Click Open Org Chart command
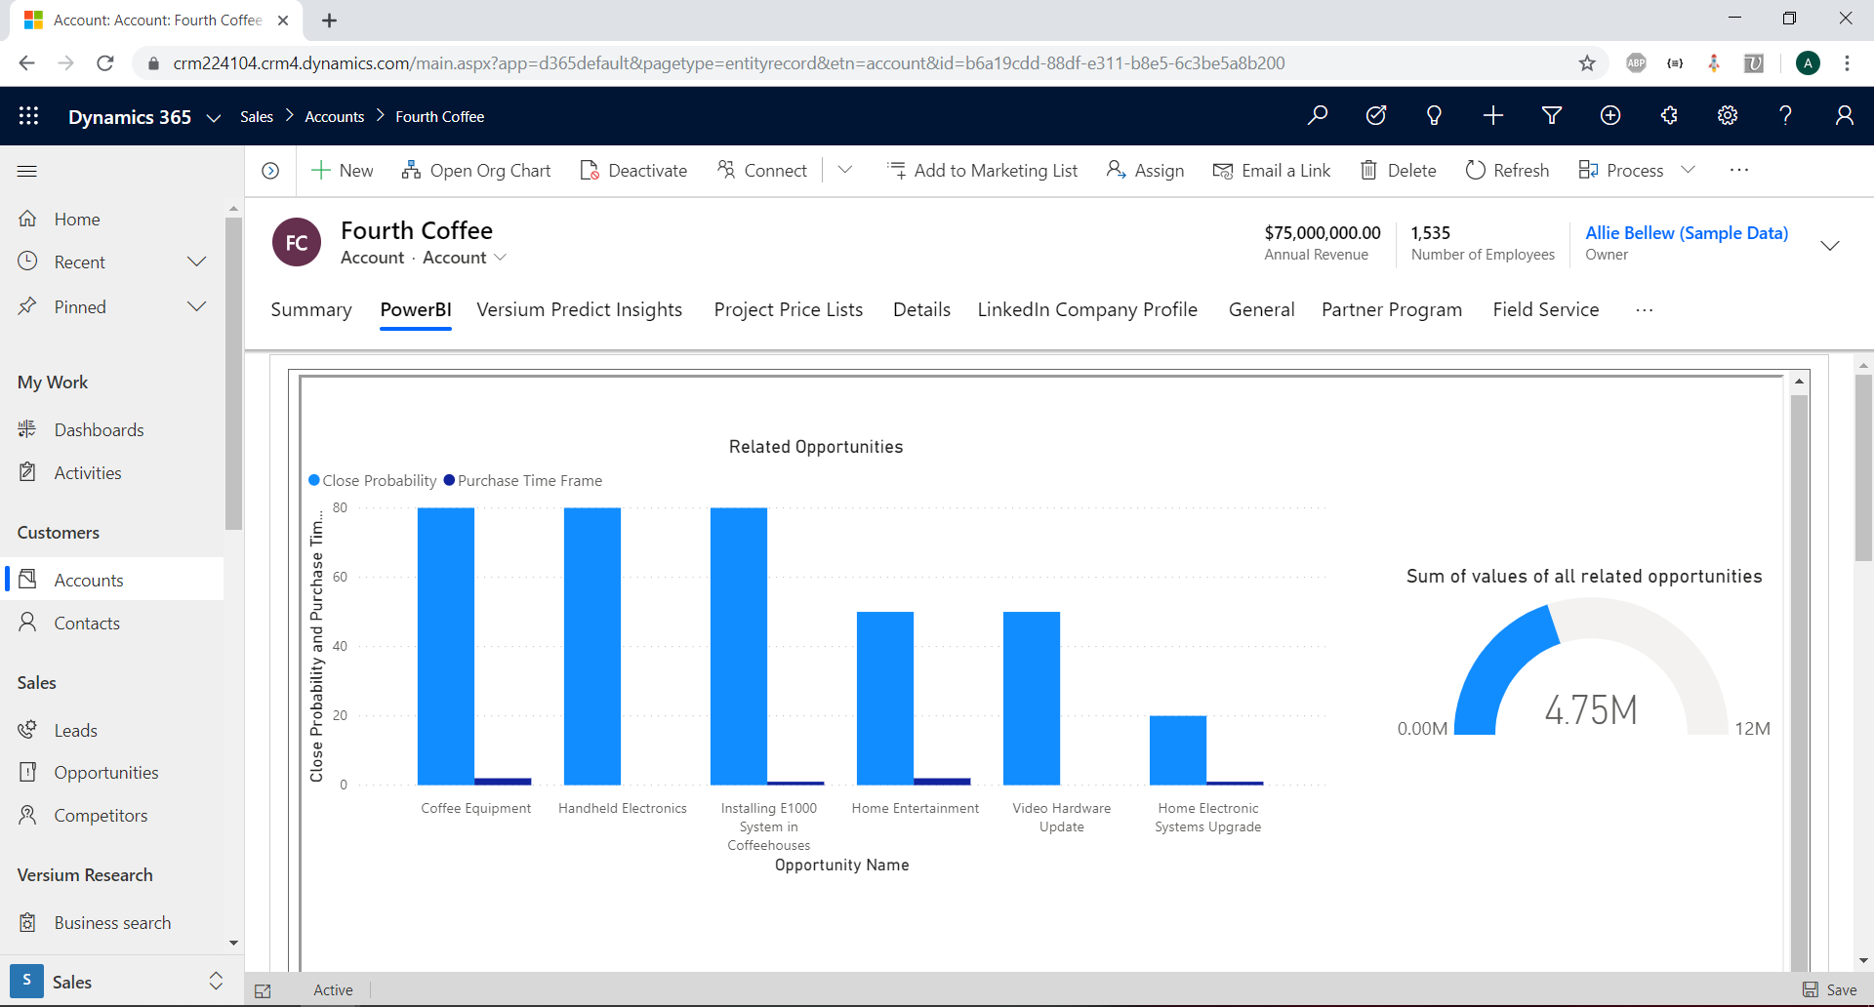 [x=476, y=171]
